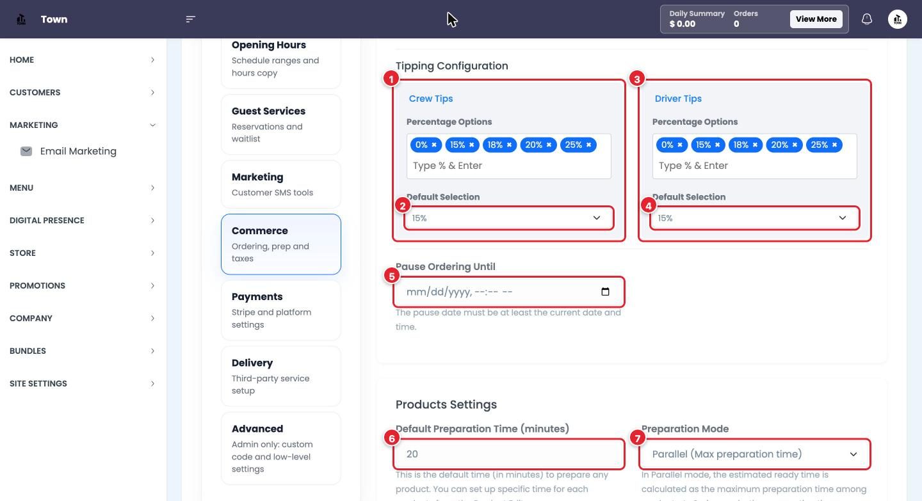Remove the 25% chip from Driver Tips
Viewport: 922px width, 501px height.
pyautogui.click(x=835, y=145)
